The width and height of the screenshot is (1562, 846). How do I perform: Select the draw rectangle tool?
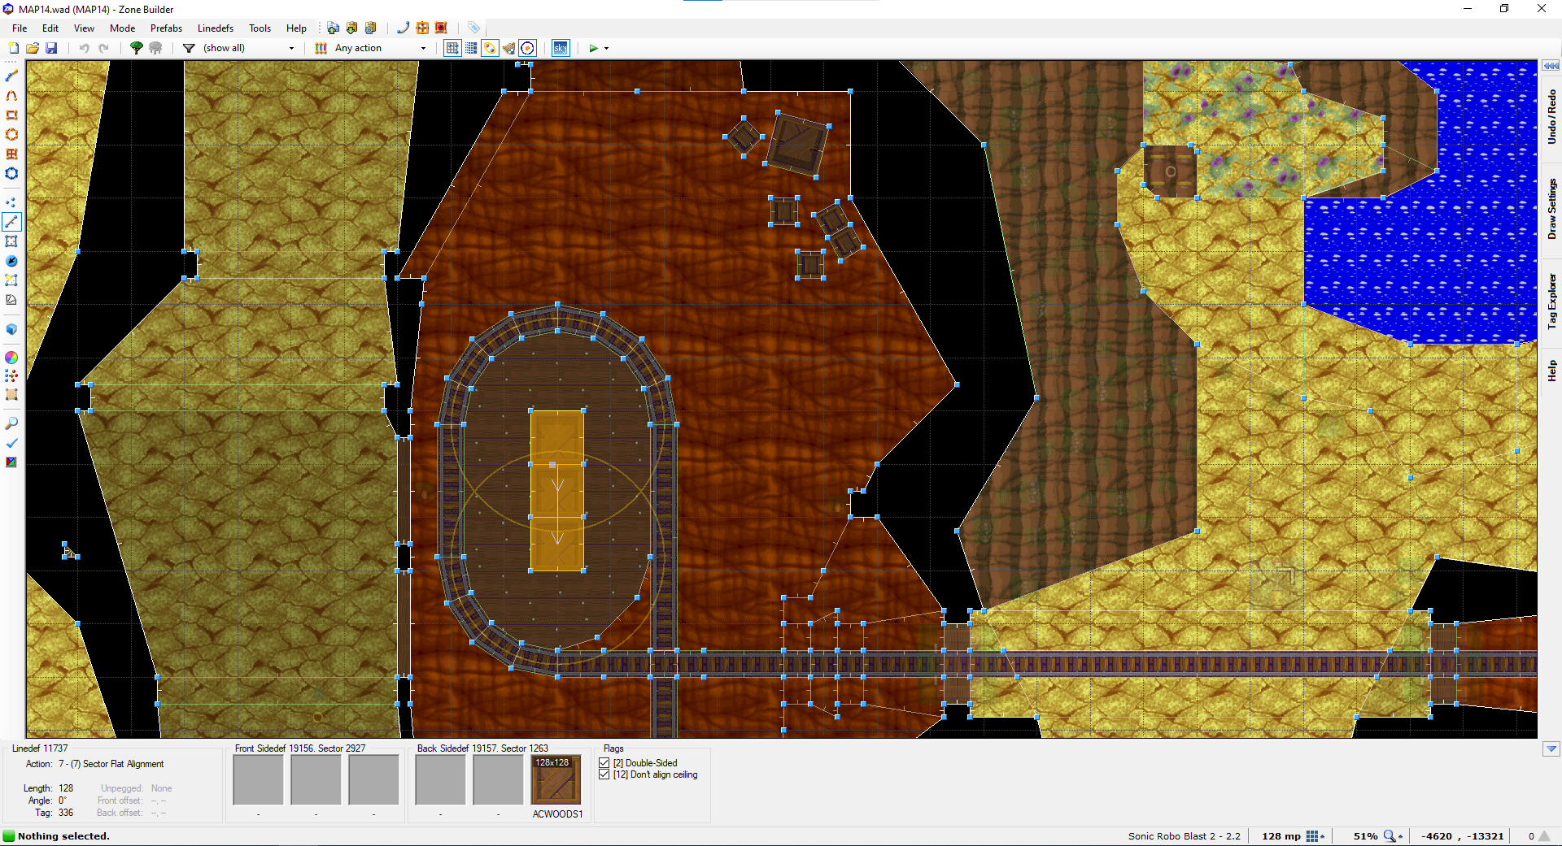[x=11, y=115]
